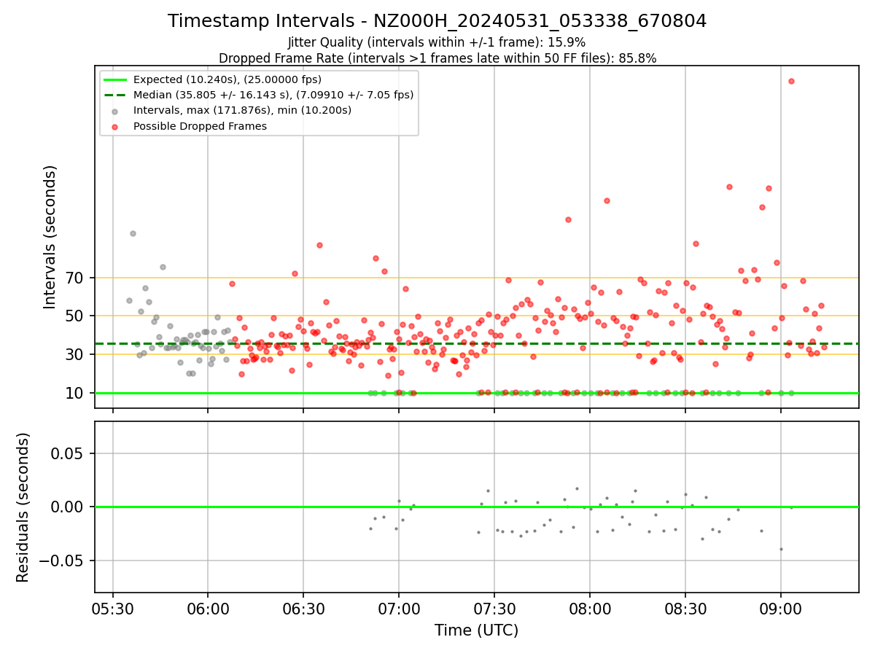Click the −0.05 residuals tick label
Image resolution: width=875 pixels, height=656 pixels.
[62, 561]
